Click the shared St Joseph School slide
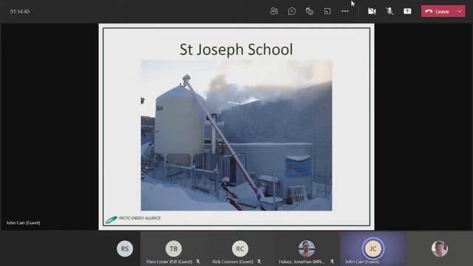 236,127
